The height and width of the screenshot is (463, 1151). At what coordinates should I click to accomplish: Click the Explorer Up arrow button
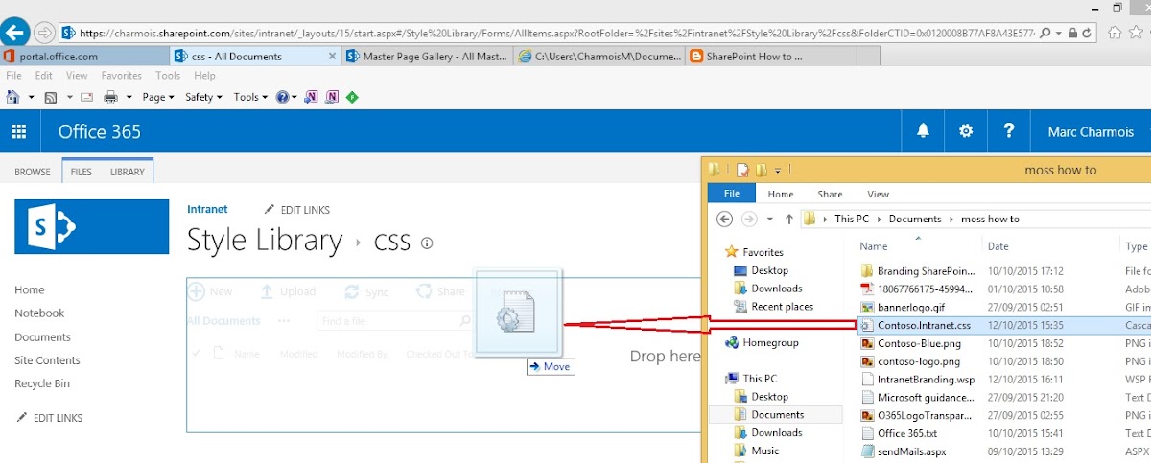788,219
